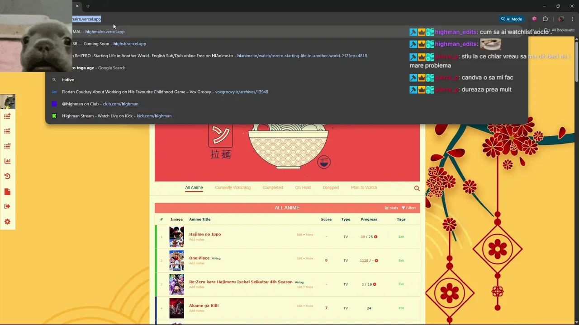The width and height of the screenshot is (579, 325).
Task: Click Akame ga Kill! score value 7
Action: click(x=326, y=308)
